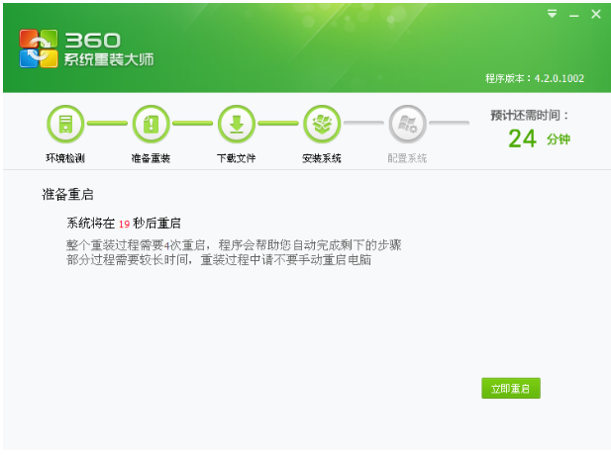Click the greyed 配置系统 Windows icon
The width and height of the screenshot is (611, 455).
point(407,124)
